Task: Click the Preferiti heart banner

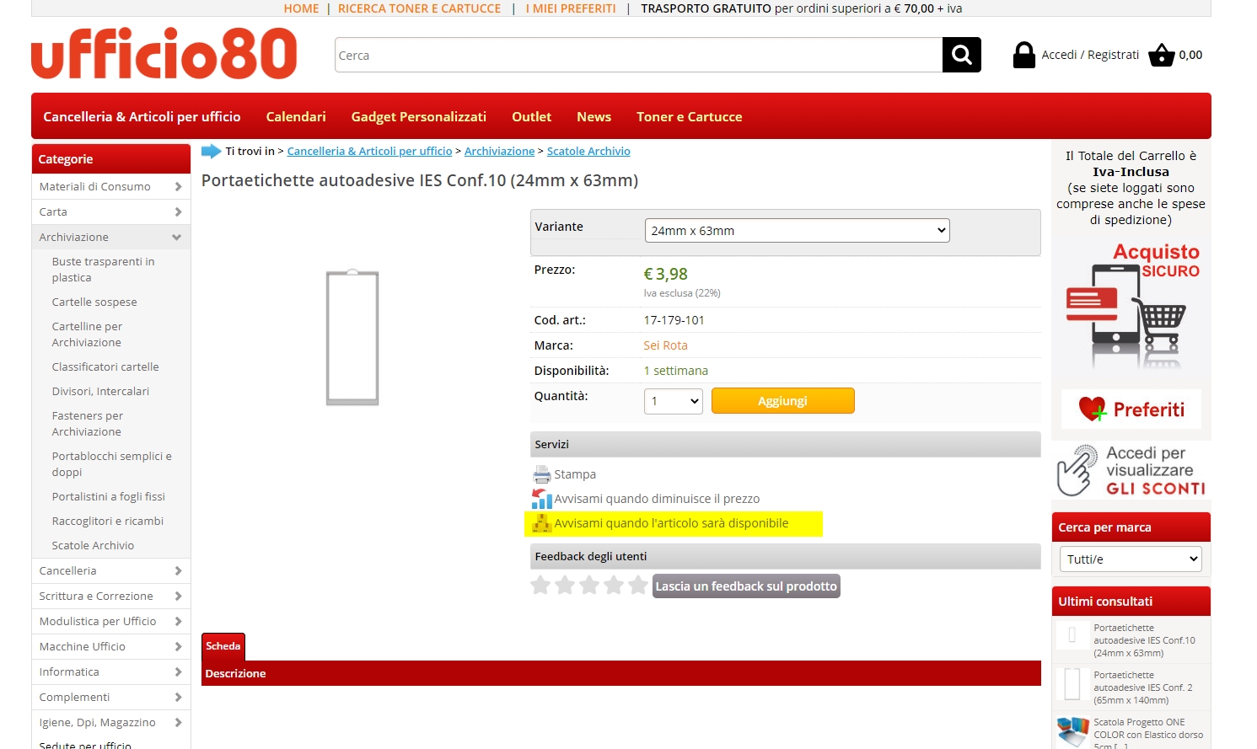Action: [x=1131, y=409]
